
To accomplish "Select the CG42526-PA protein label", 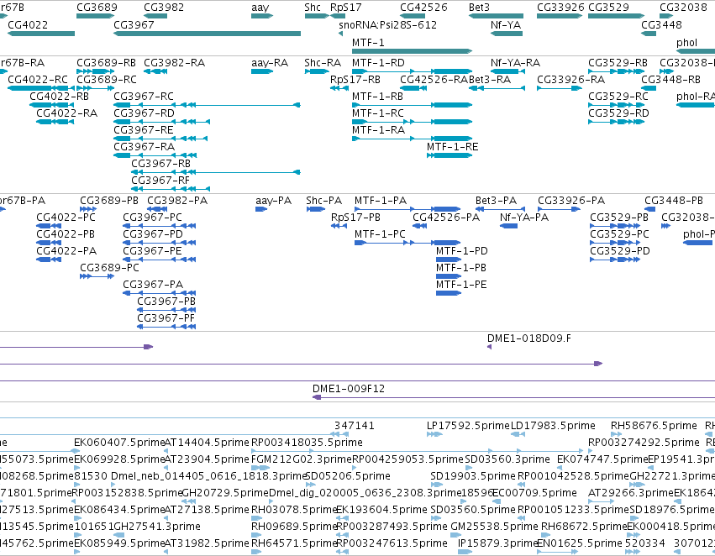I will [446, 218].
